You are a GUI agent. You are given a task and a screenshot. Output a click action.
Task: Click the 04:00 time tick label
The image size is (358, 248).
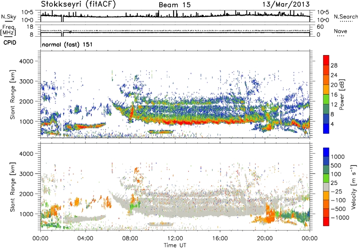[85, 239]
